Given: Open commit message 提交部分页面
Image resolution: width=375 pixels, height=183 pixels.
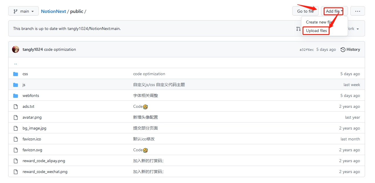Looking at the screenshot, I should [146, 128].
